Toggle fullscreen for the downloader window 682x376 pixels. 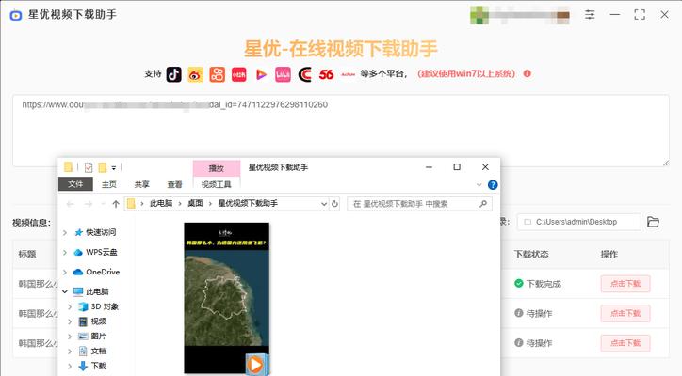(640, 15)
